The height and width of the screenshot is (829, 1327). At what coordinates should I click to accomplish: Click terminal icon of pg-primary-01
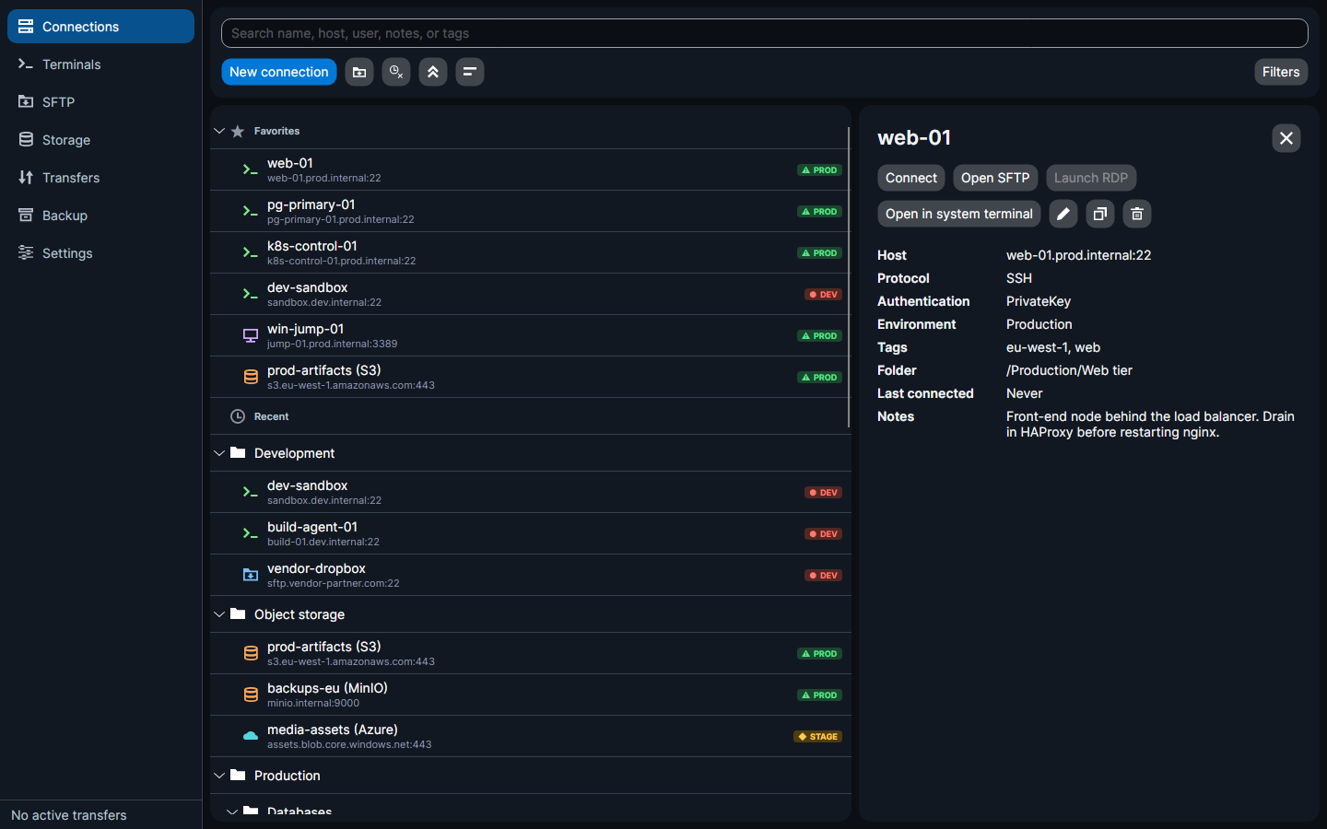(x=250, y=211)
